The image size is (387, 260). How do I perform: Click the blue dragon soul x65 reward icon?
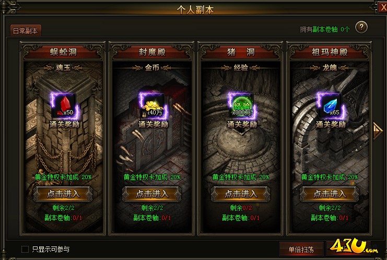click(x=331, y=105)
